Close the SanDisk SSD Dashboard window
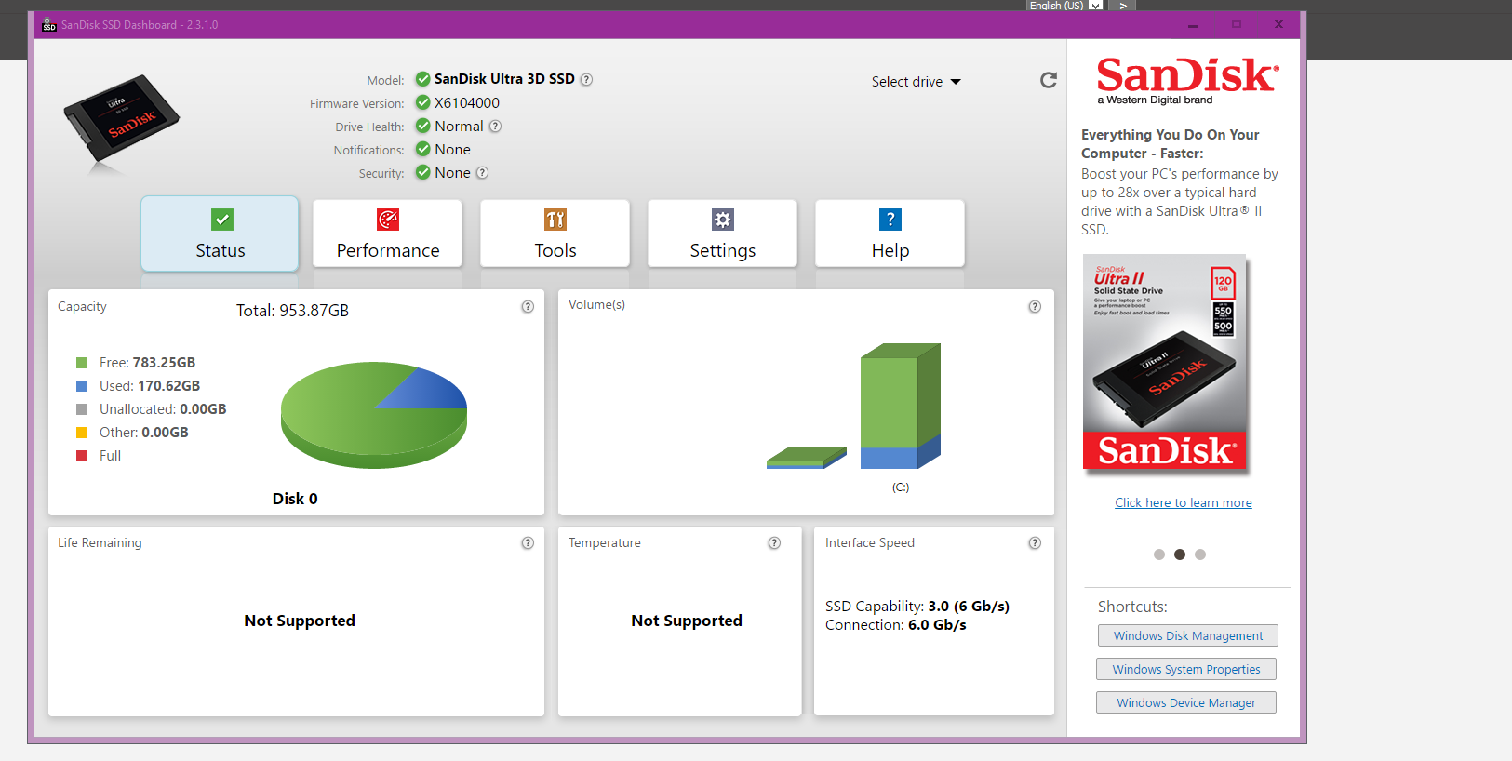1512x761 pixels. tap(1278, 25)
